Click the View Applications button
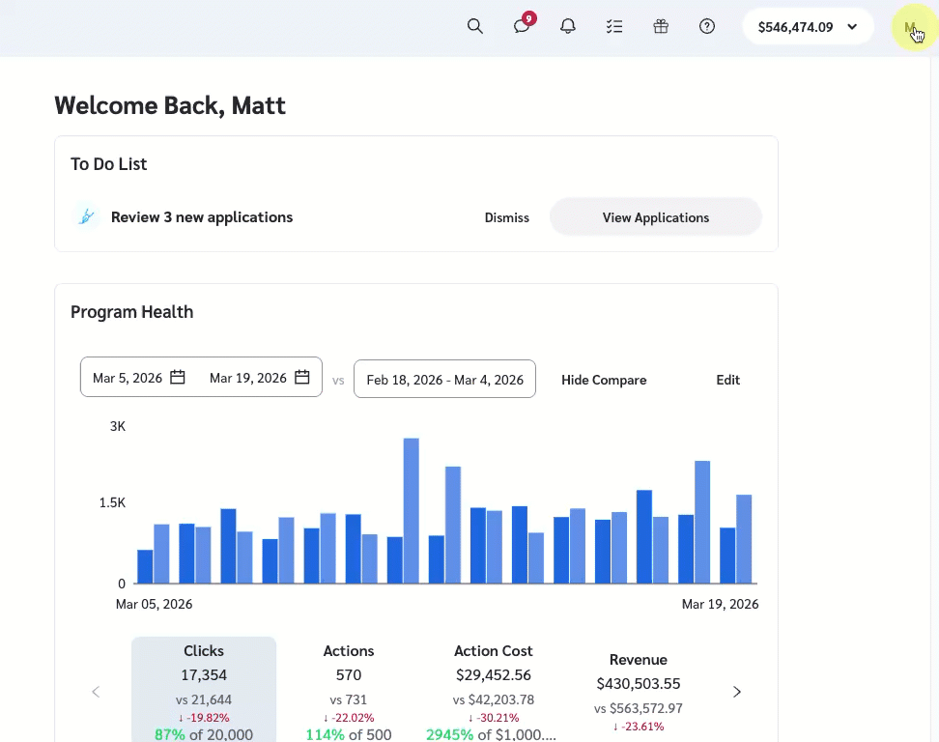This screenshot has width=939, height=742. [x=655, y=217]
